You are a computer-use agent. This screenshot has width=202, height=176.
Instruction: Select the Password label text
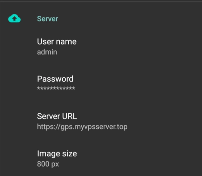55,79
